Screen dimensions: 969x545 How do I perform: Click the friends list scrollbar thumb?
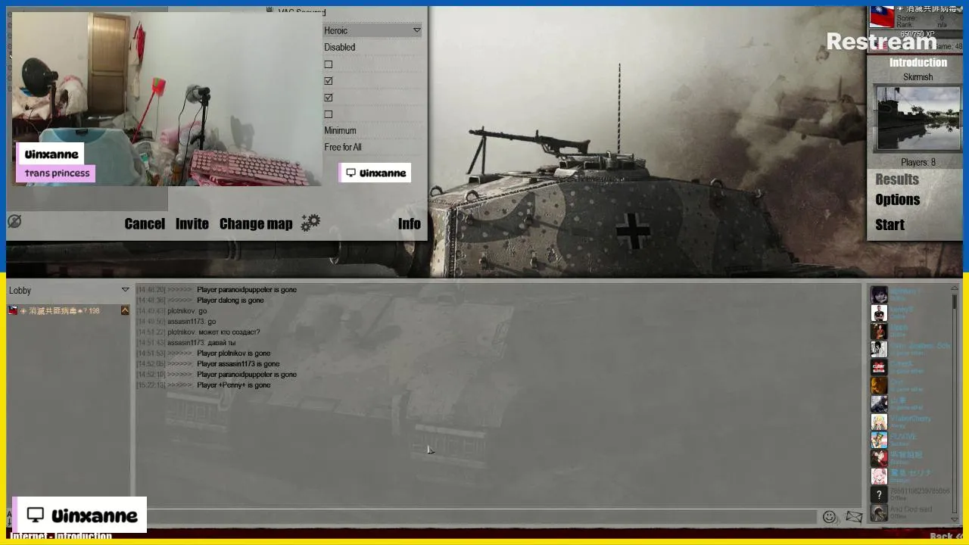955,301
